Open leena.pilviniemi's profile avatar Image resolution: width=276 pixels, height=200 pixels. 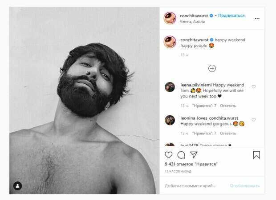(170, 87)
